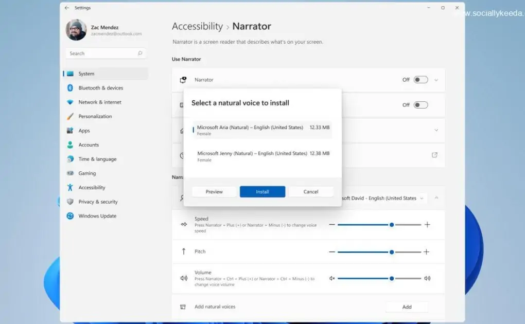Click the Speed slider handle
The height and width of the screenshot is (324, 525).
(391, 225)
